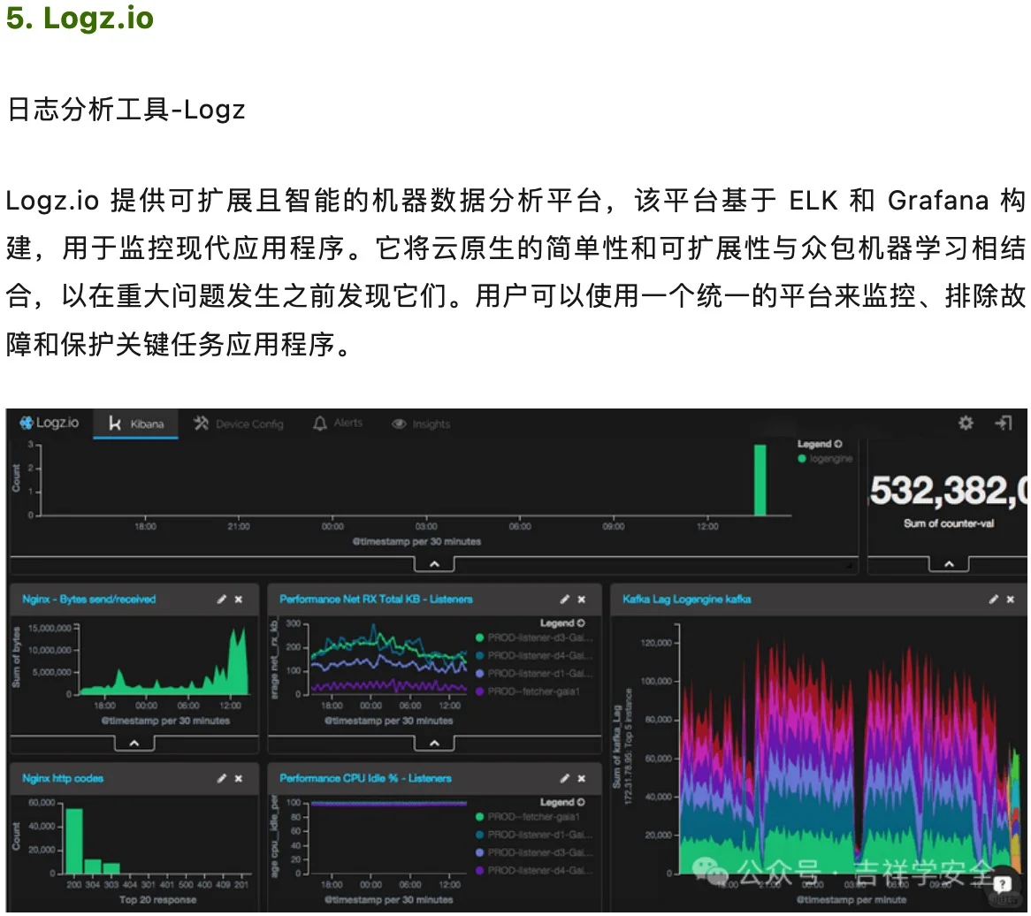The width and height of the screenshot is (1031, 916).
Task: Click the Performance Net RX Total KB title
Action: (x=376, y=599)
